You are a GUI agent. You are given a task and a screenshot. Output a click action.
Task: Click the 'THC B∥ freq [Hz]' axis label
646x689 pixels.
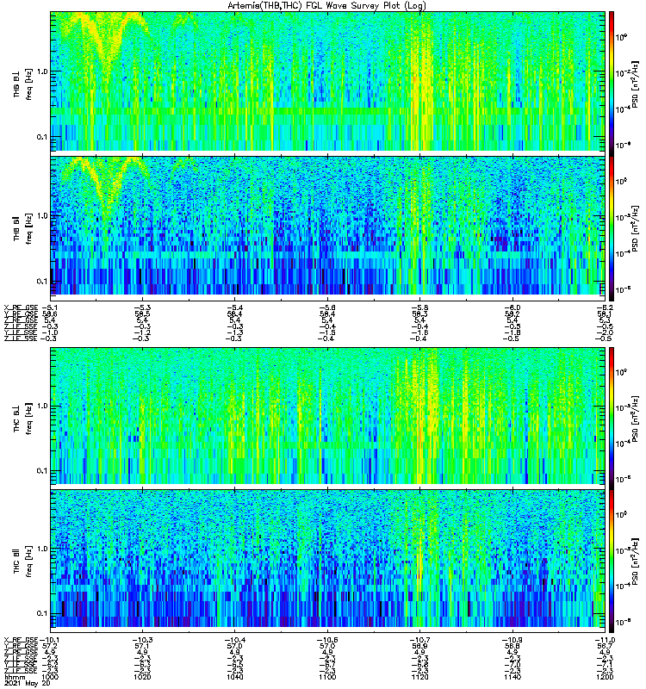(23, 561)
